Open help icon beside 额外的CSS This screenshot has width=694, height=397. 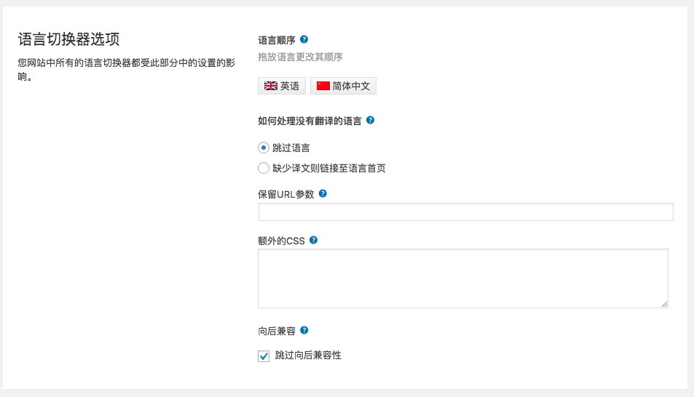pyautogui.click(x=313, y=240)
